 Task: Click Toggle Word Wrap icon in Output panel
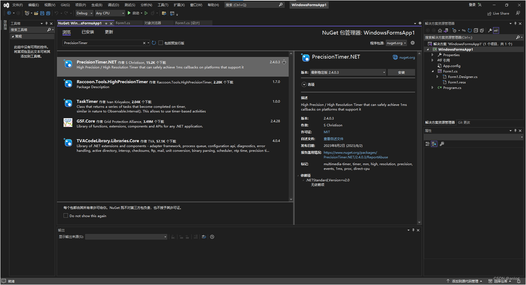(x=203, y=237)
